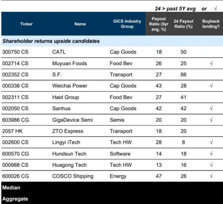
Task: Click the GICS Industry Group header
Action: [127, 24]
